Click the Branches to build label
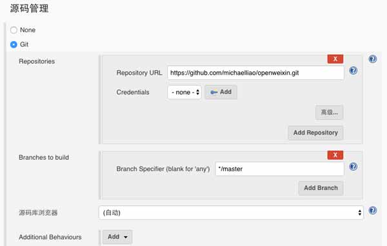This screenshot has height=246, width=387. tap(44, 158)
